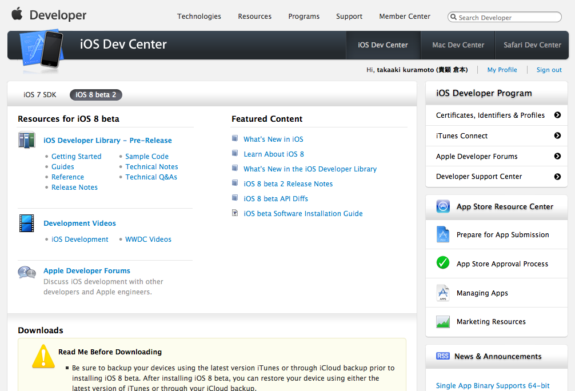Open the Technical Q&As link
Viewport: 575px width, 391px height.
pos(151,177)
